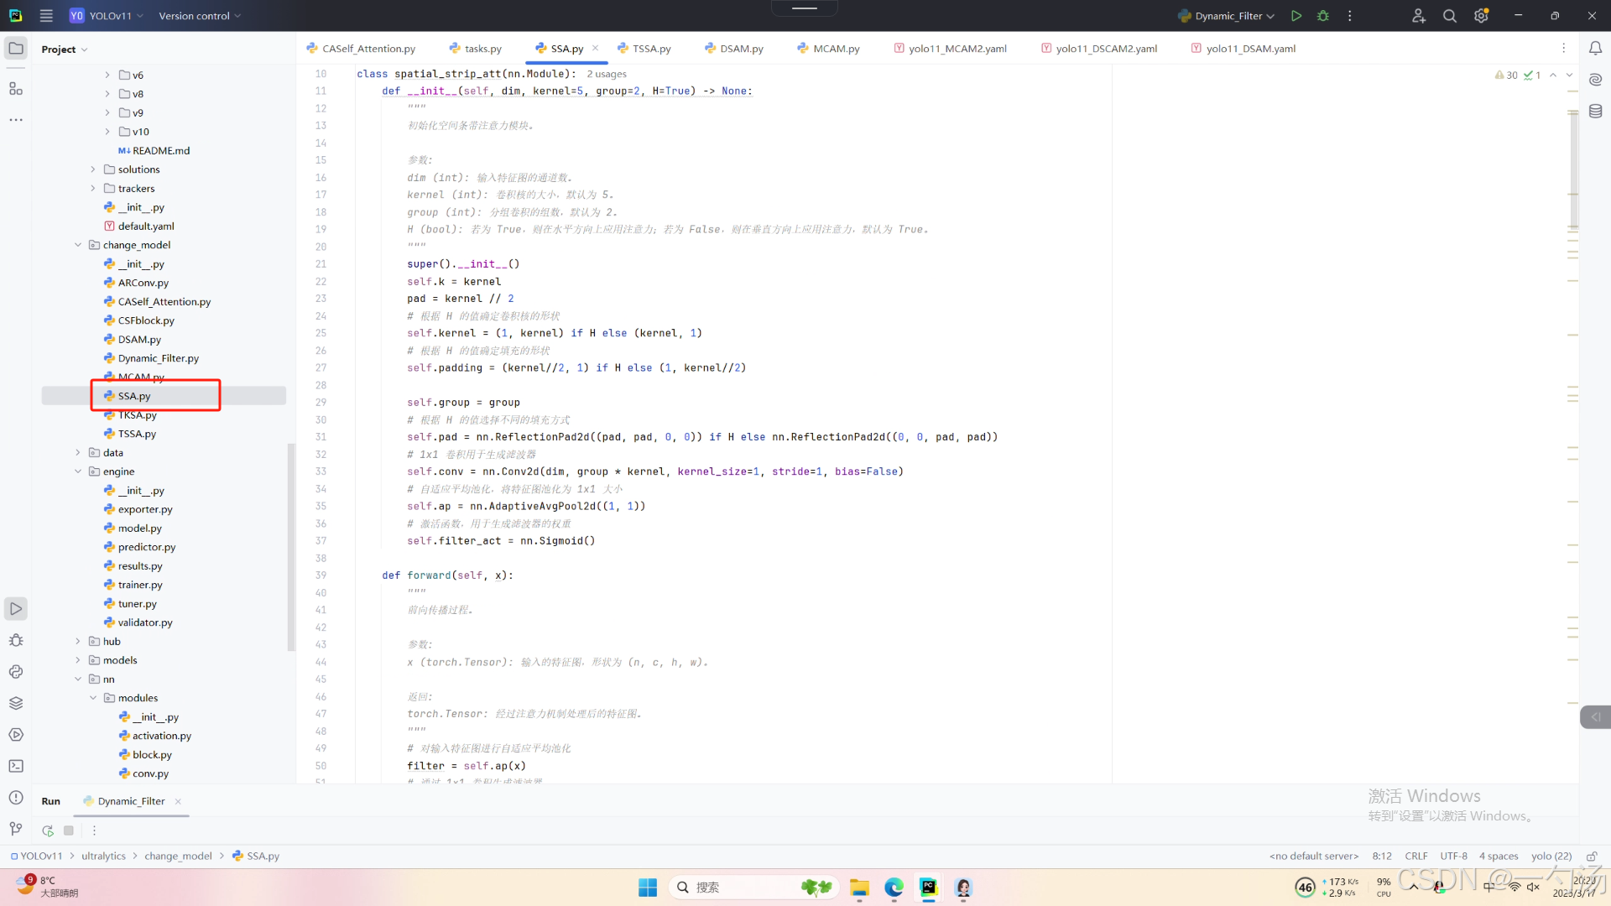Switch to the TSSA.py editor tab

click(x=651, y=49)
